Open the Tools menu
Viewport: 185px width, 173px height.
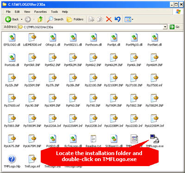point(54,12)
